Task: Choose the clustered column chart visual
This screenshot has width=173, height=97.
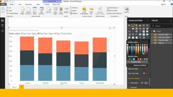Action: point(140,25)
